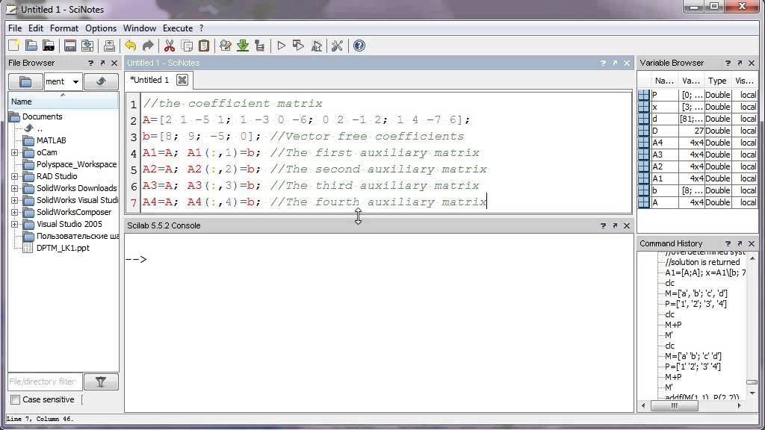Expand Visual Studio 2005 folder
Image resolution: width=765 pixels, height=430 pixels.
(x=15, y=224)
